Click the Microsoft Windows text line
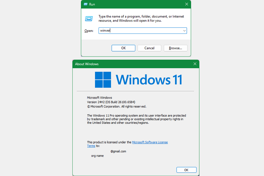The height and width of the screenshot is (176, 264). pyautogui.click(x=100, y=98)
